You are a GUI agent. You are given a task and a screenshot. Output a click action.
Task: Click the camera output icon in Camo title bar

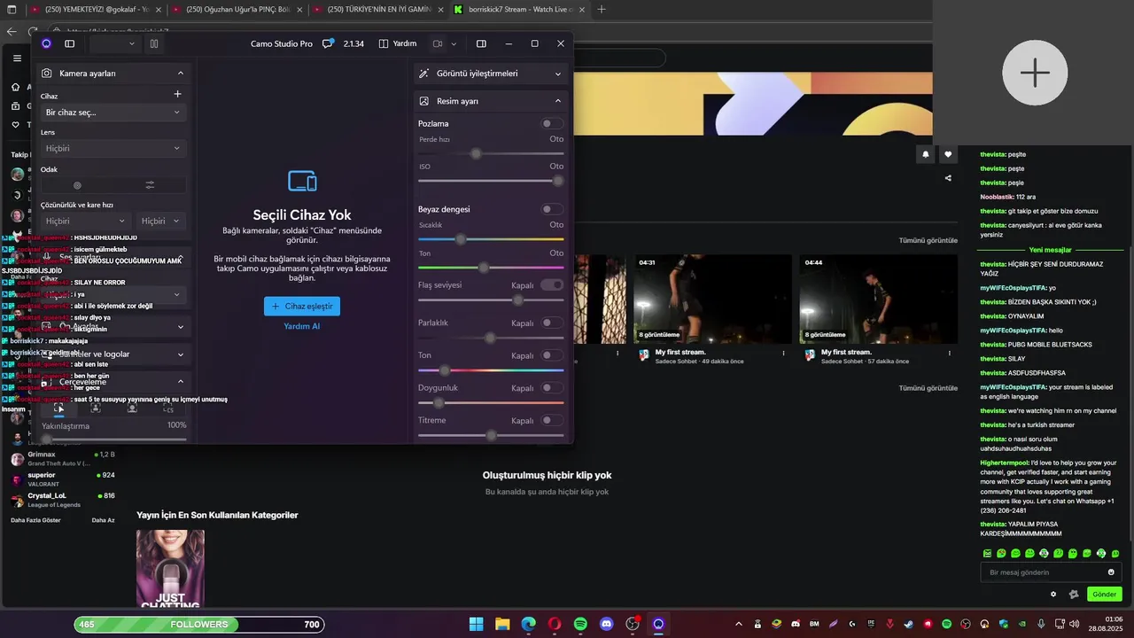coord(438,43)
